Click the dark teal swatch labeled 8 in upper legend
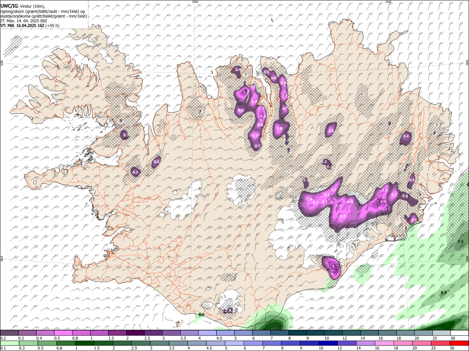Viewport: 469px width, 351px height. pos(298,333)
